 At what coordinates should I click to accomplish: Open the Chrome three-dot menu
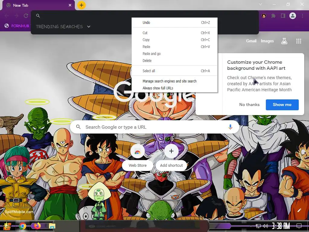click(x=302, y=16)
